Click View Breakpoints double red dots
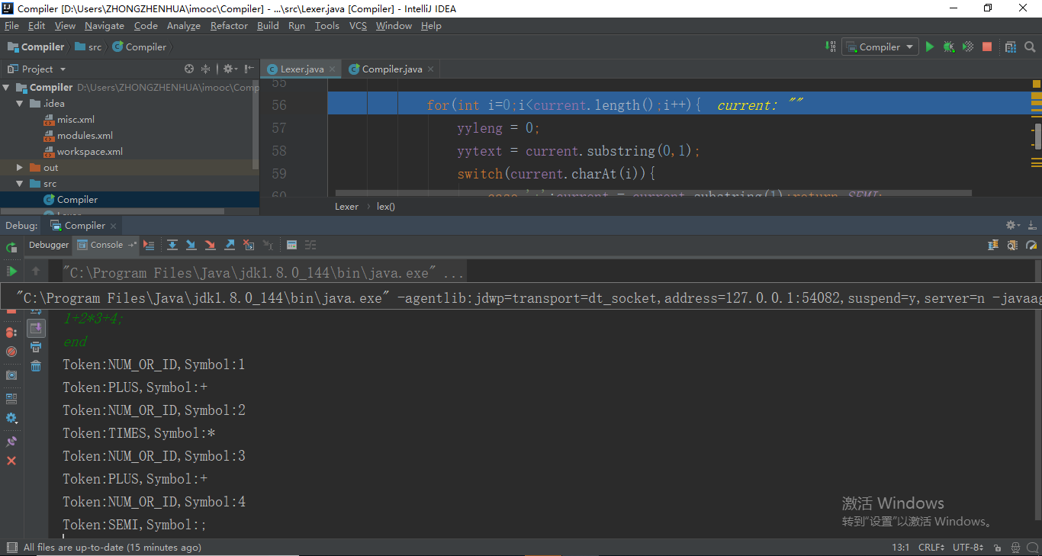 [11, 333]
